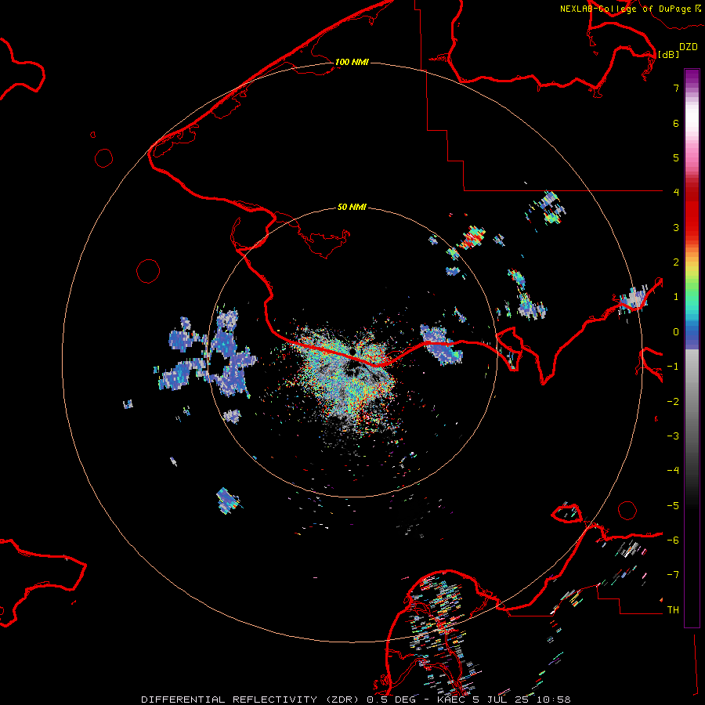
Task: Click the 1 value on the color scale
Action: pos(676,297)
